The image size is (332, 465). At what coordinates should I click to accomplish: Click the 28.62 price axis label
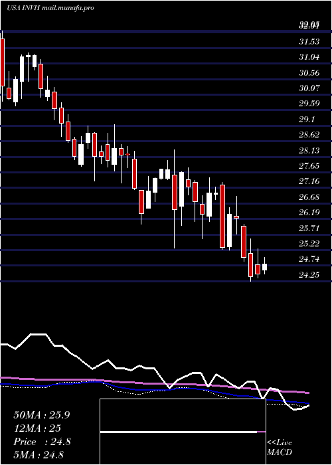tap(309, 135)
